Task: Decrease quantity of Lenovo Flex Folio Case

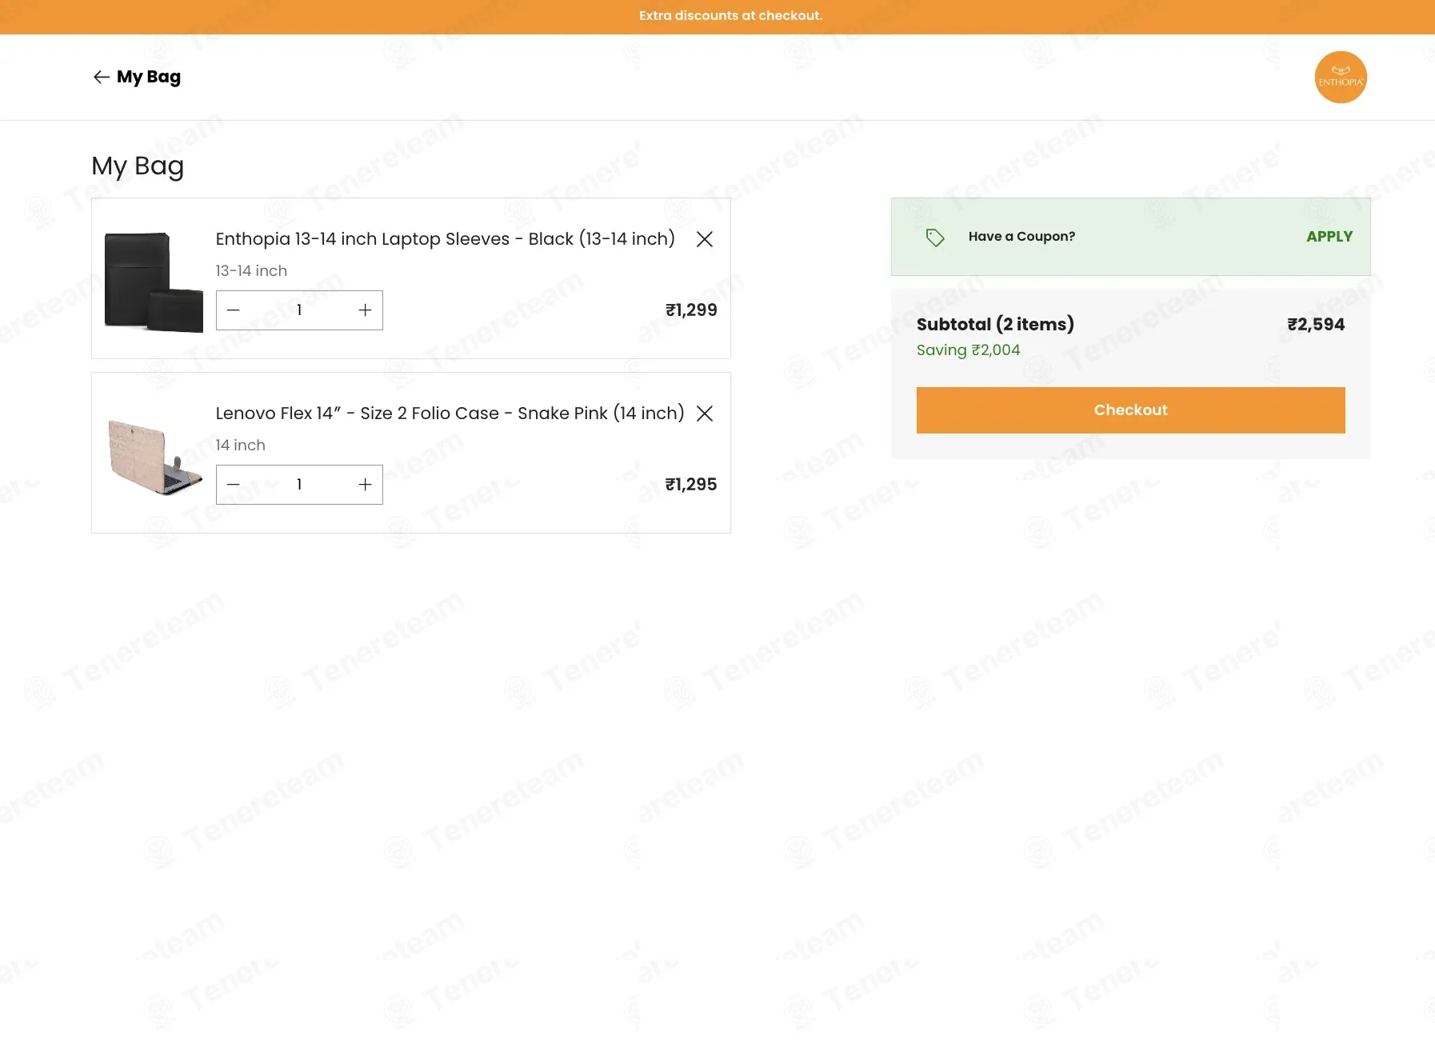Action: (x=234, y=485)
